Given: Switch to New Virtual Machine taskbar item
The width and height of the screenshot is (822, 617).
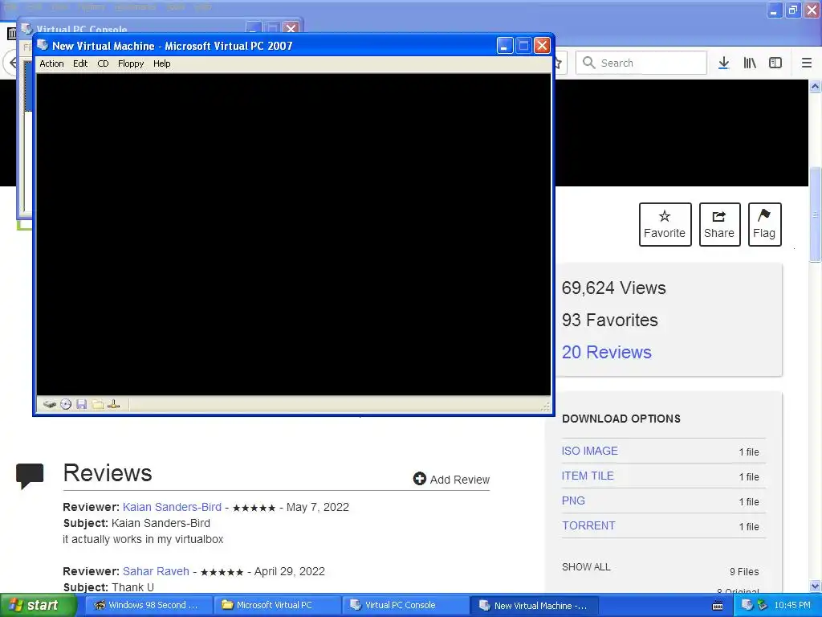Looking at the screenshot, I should [x=534, y=606].
